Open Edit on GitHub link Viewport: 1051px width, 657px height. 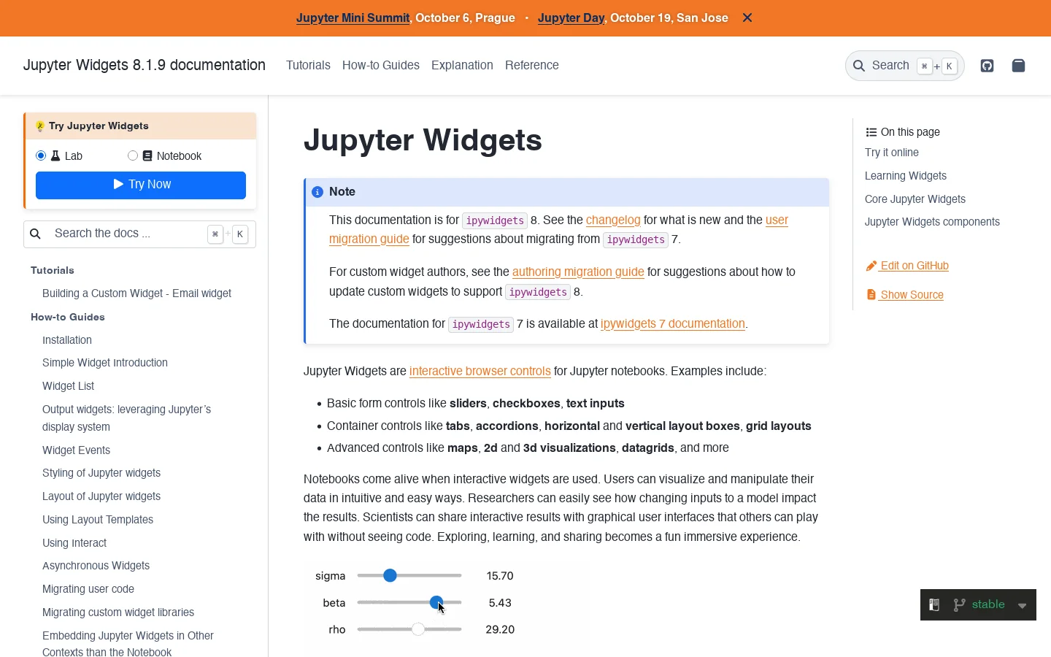tap(906, 266)
